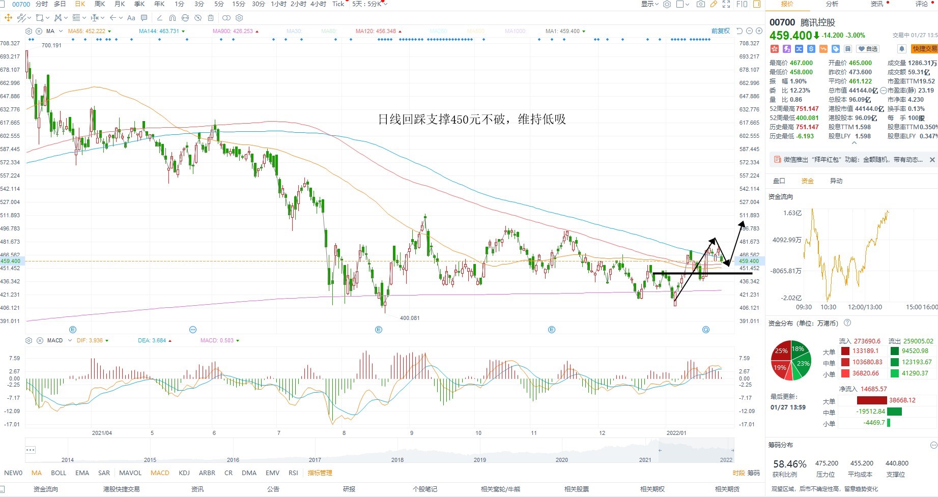Click the 快捷交易 quick trade button
This screenshot has width=938, height=497.
click(924, 49)
